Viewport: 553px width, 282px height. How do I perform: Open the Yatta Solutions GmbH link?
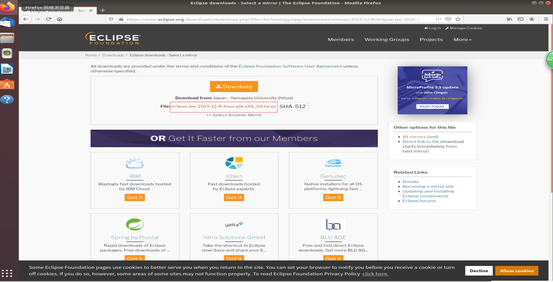(x=234, y=238)
